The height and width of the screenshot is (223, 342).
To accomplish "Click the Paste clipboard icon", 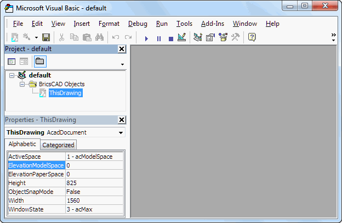I will pyautogui.click(x=87, y=37).
